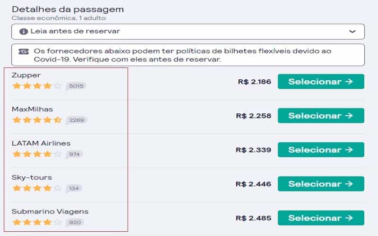Select the LATAM Airlines offer for R$ 2.339
Viewport: 378px width, 236px height.
(321, 150)
